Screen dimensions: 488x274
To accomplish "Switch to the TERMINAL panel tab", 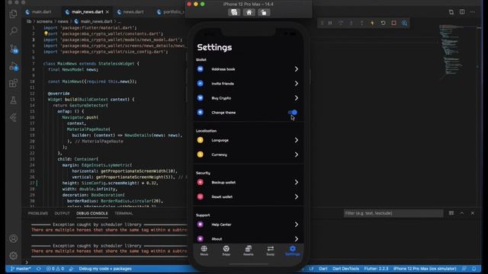I will pos(124,213).
